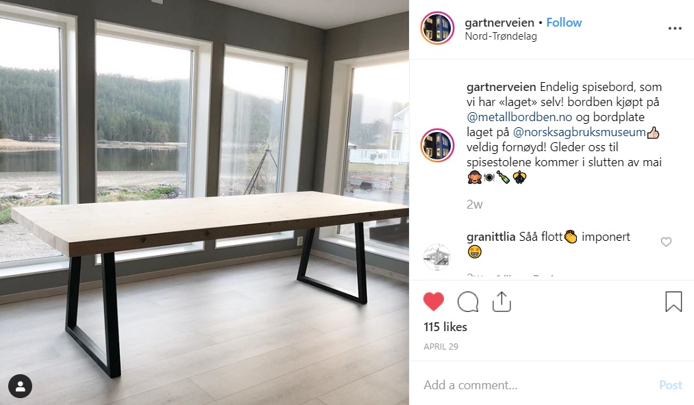
Task: Open the comment bubble icon
Action: (x=468, y=302)
